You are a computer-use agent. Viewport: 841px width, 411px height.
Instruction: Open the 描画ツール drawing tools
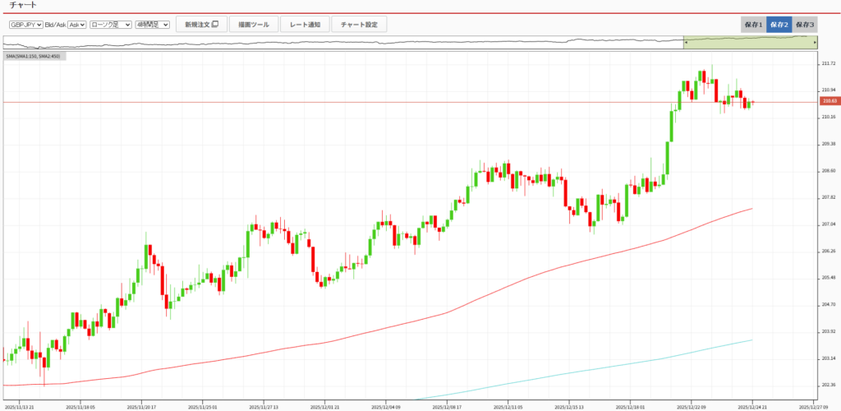(x=254, y=25)
